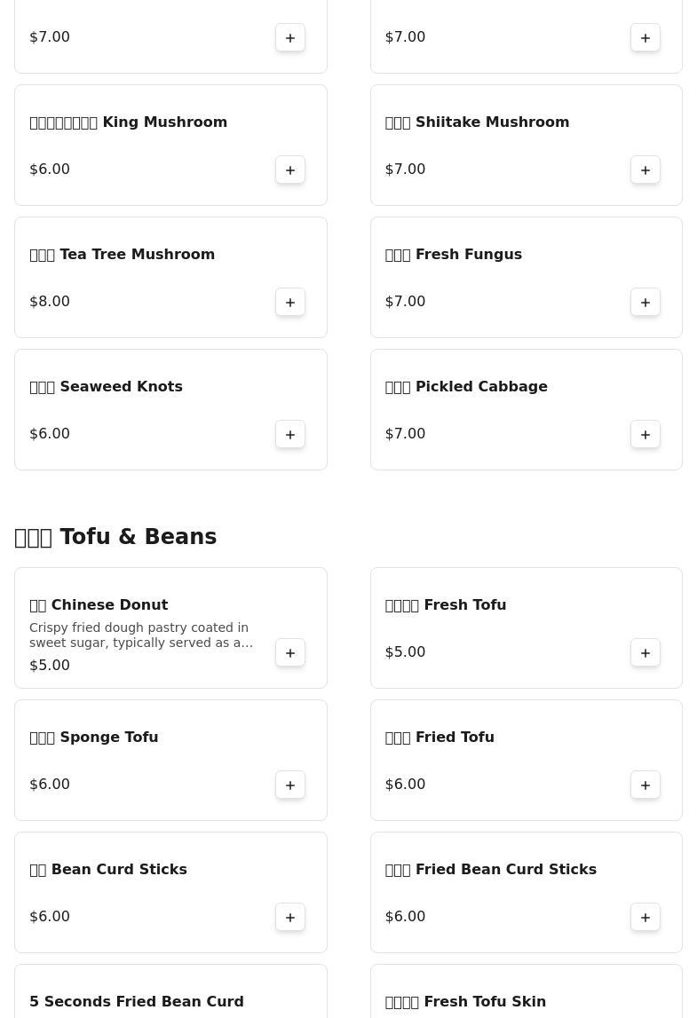Click the Tofu & Beans section heading
This screenshot has height=1018, width=697.
115,537
